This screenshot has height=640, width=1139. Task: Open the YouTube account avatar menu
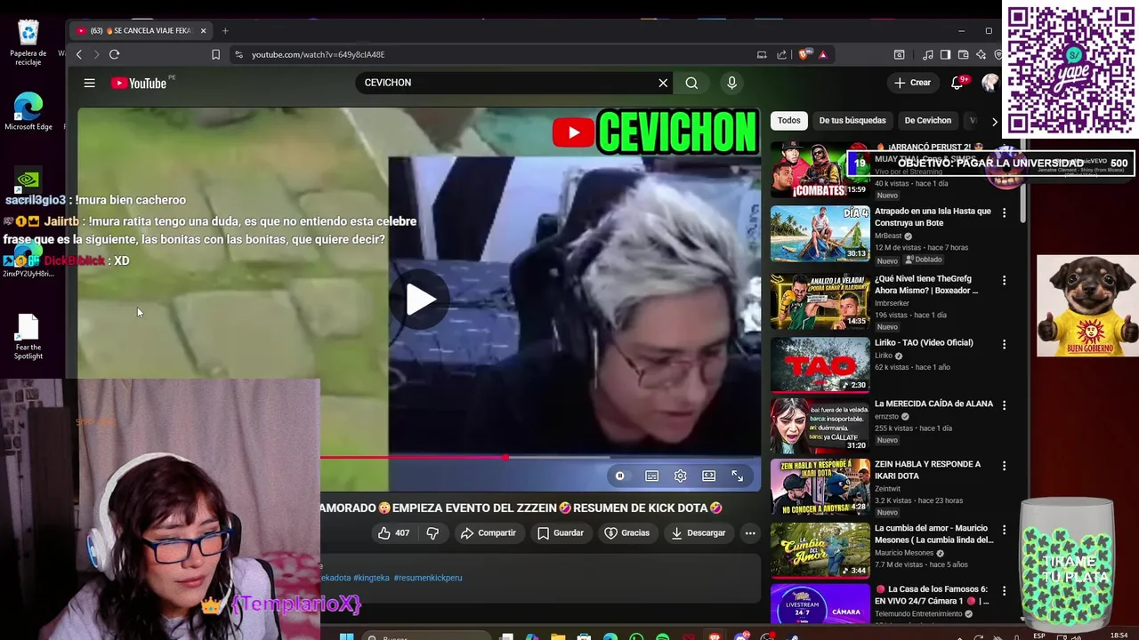(990, 83)
